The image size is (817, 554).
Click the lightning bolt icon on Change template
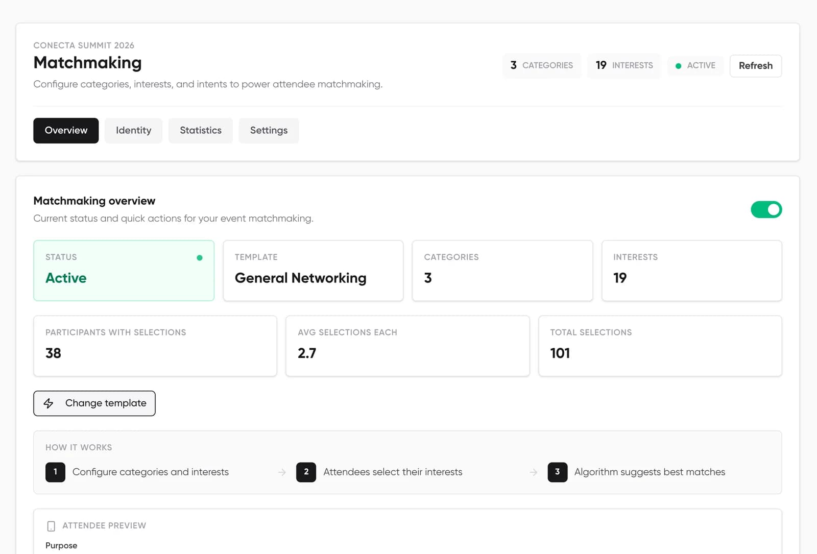click(49, 403)
